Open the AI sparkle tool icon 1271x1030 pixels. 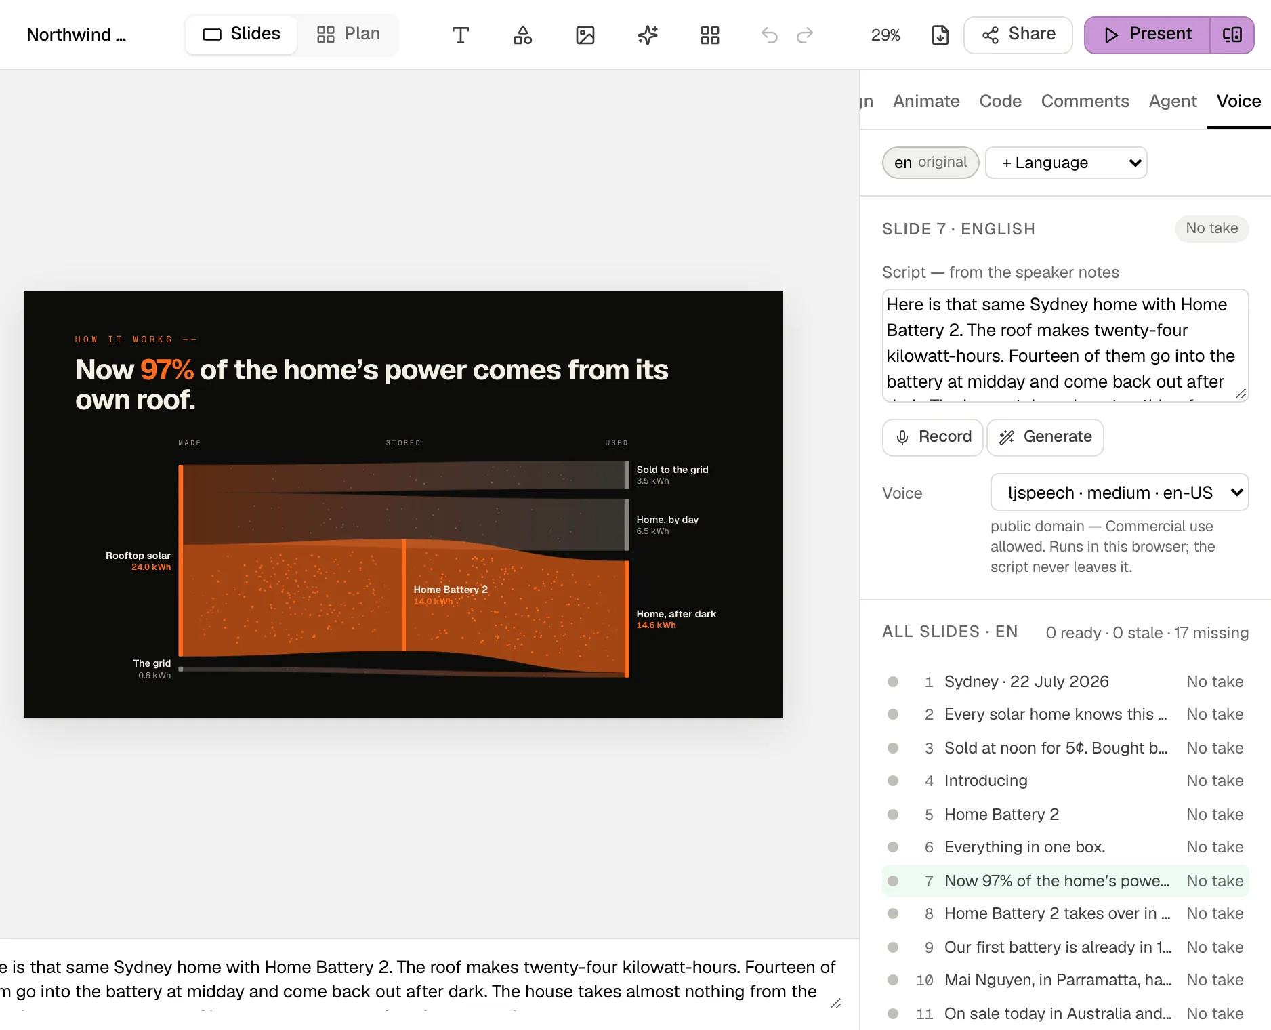coord(648,35)
